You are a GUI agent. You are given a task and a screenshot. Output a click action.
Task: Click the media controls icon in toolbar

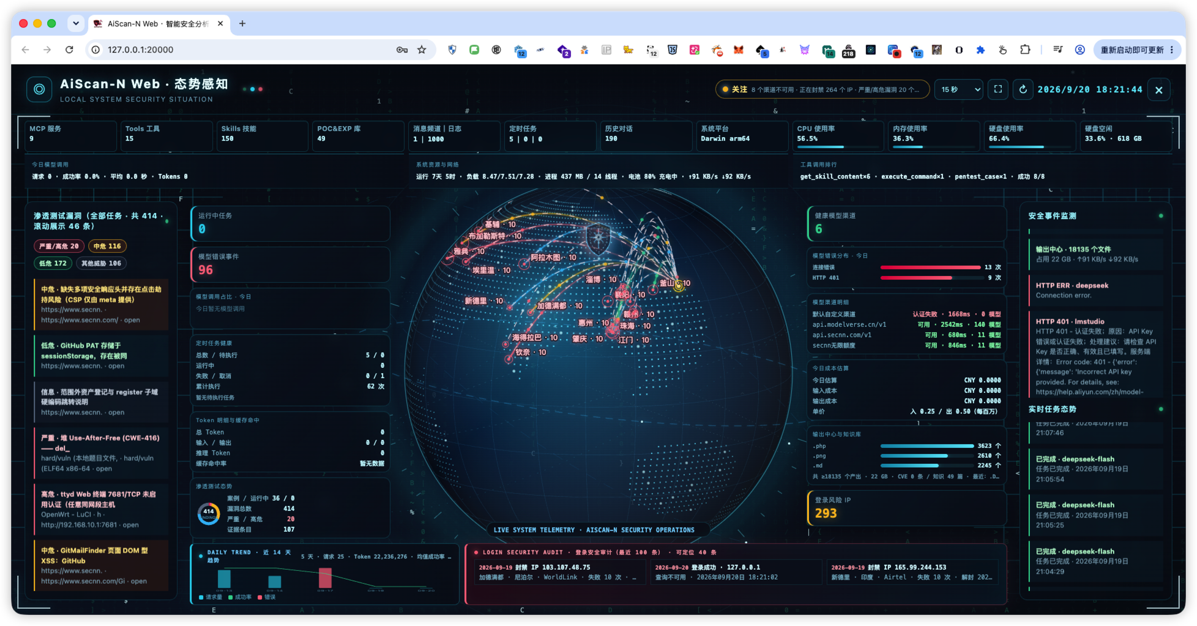(1058, 50)
